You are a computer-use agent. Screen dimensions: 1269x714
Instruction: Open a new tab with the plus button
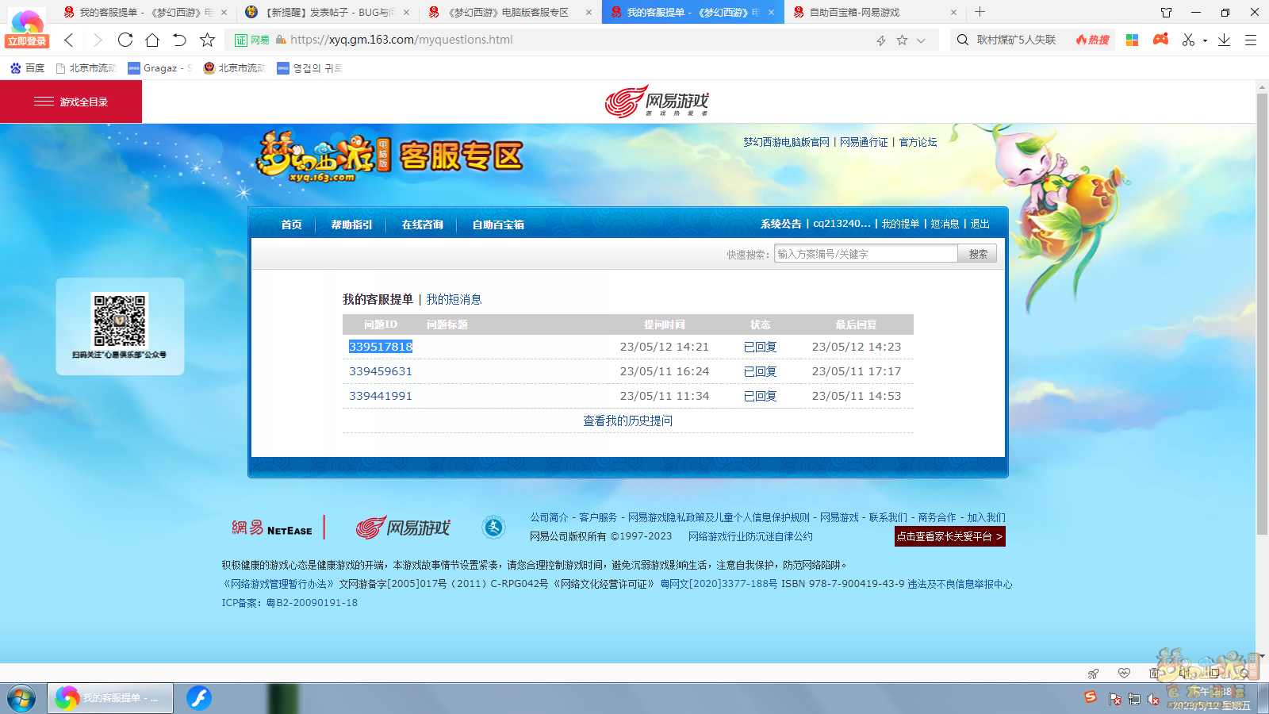point(980,12)
